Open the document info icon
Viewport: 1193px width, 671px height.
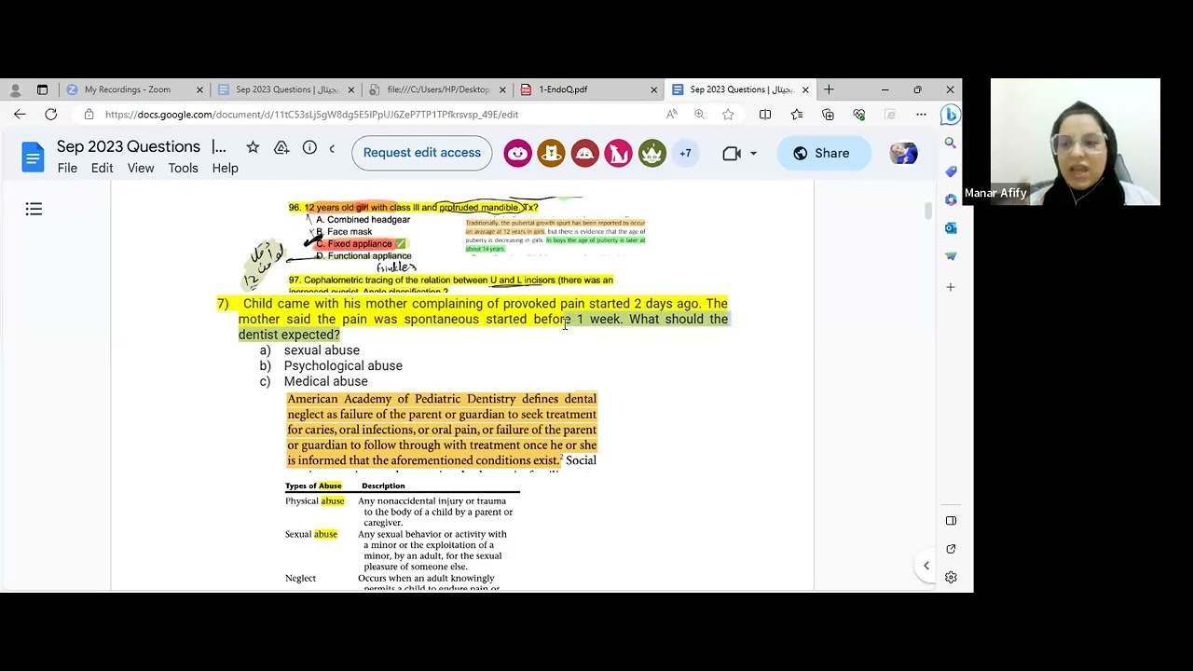309,147
